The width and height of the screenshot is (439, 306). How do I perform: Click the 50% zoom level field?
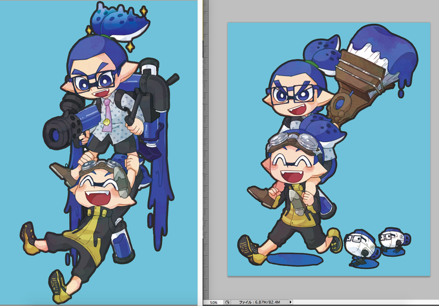tap(214, 302)
